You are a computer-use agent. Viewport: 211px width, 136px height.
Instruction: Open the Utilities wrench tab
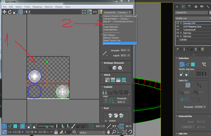coord(208,7)
